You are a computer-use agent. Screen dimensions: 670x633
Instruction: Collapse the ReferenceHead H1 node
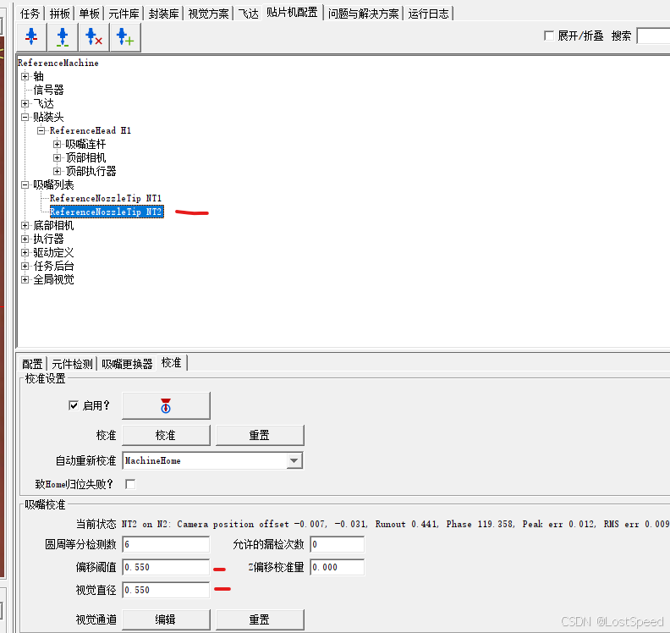41,130
